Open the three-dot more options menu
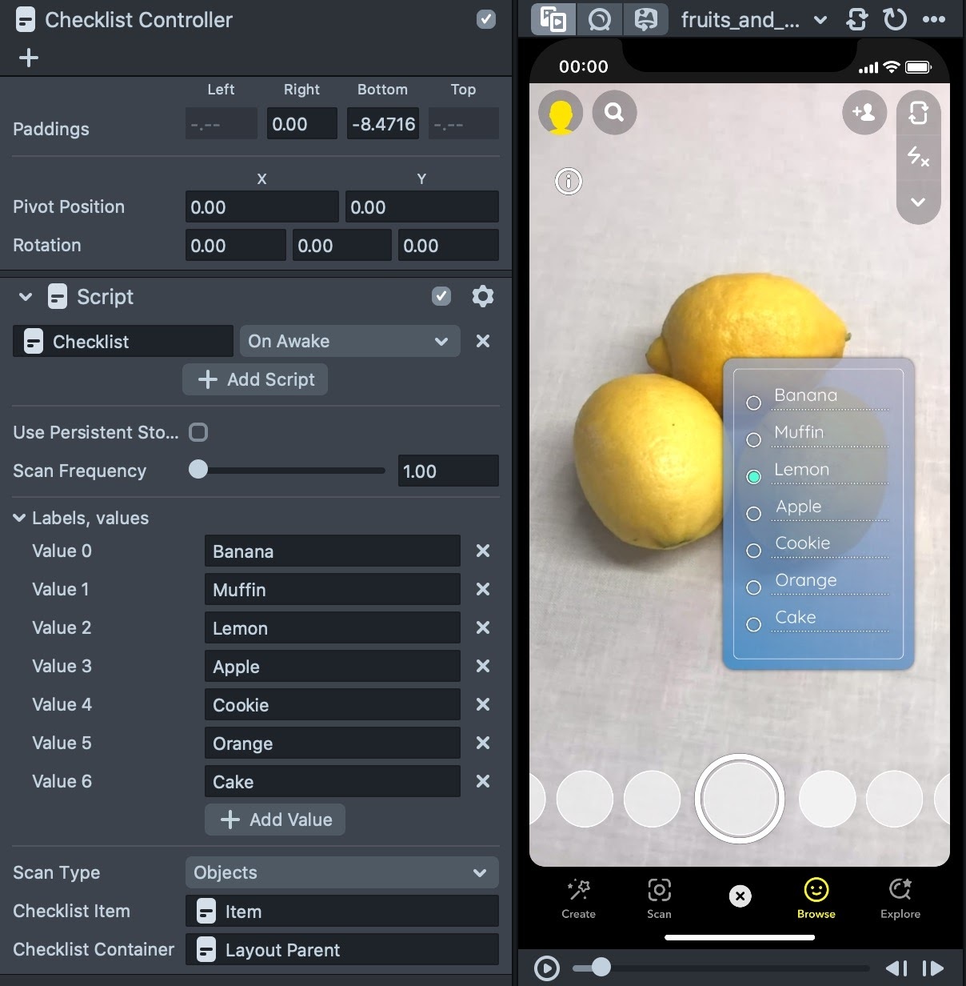This screenshot has width=966, height=986. [x=934, y=19]
